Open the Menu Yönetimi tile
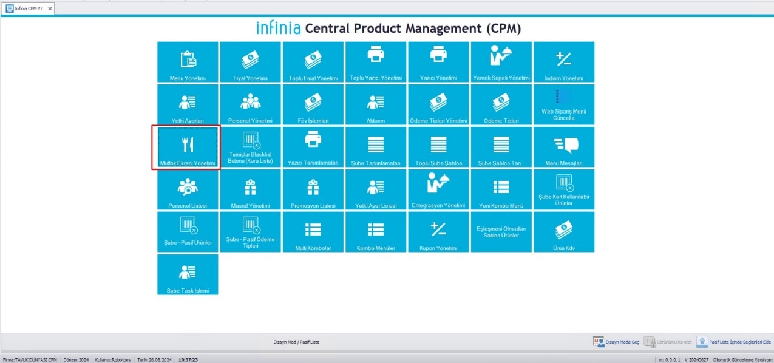 (188, 62)
